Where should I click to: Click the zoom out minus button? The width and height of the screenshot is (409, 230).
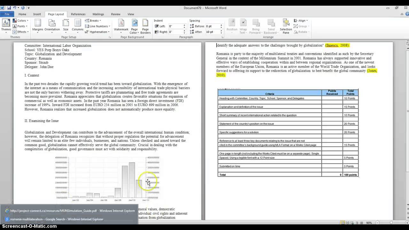click(378, 223)
